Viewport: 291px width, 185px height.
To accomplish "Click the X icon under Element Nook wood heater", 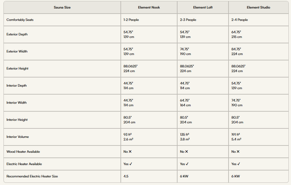I will coord(130,152).
